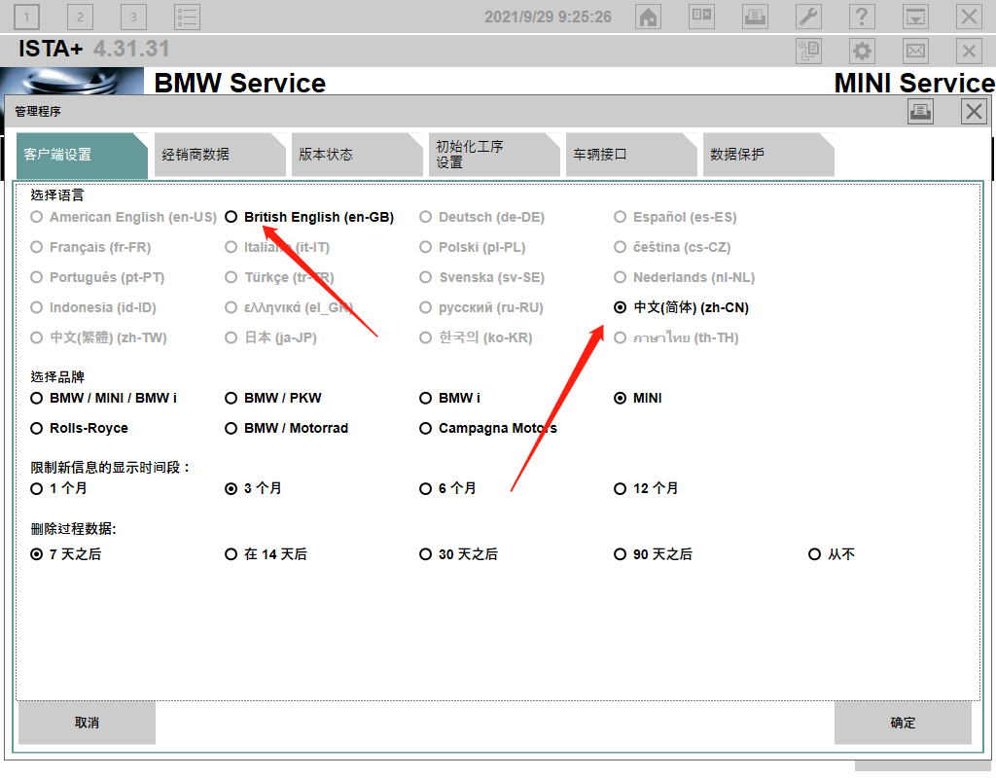The image size is (996, 778).
Task: Choose 한국의 (ko-KR) language
Action: tap(476, 337)
